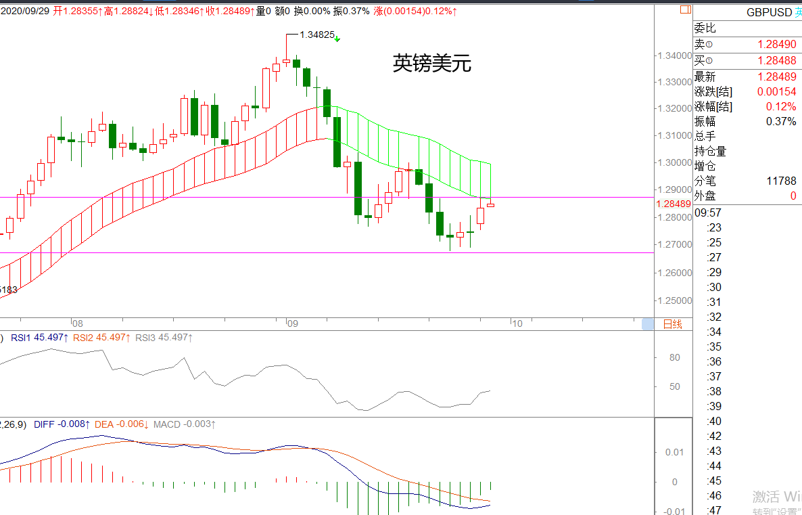Click the 低1.28346 low price in header
Viewport: 802px width, 515px height.
(x=180, y=11)
